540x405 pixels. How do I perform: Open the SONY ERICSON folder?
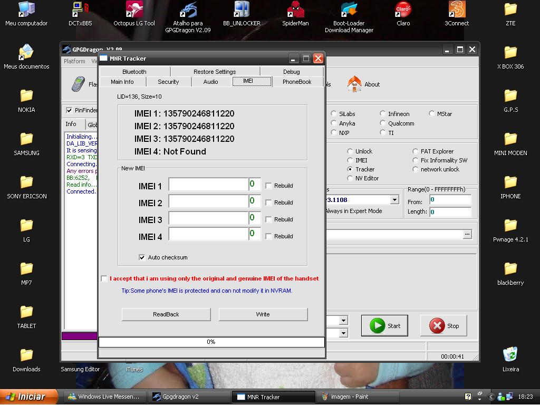(x=26, y=187)
